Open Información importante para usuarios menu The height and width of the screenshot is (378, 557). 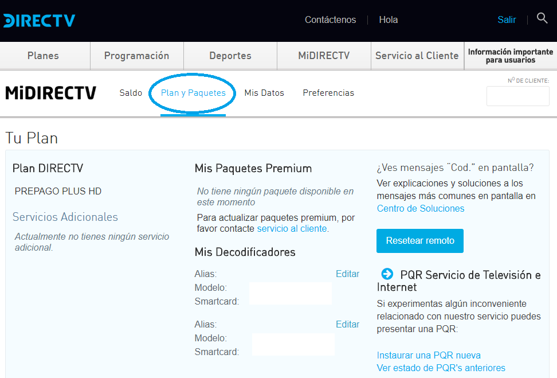coord(511,56)
